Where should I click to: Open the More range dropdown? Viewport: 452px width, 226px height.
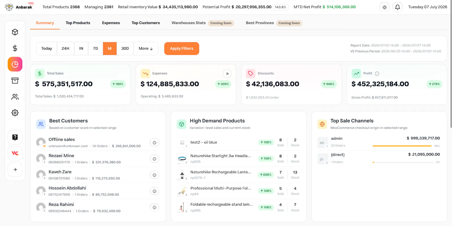pos(146,49)
